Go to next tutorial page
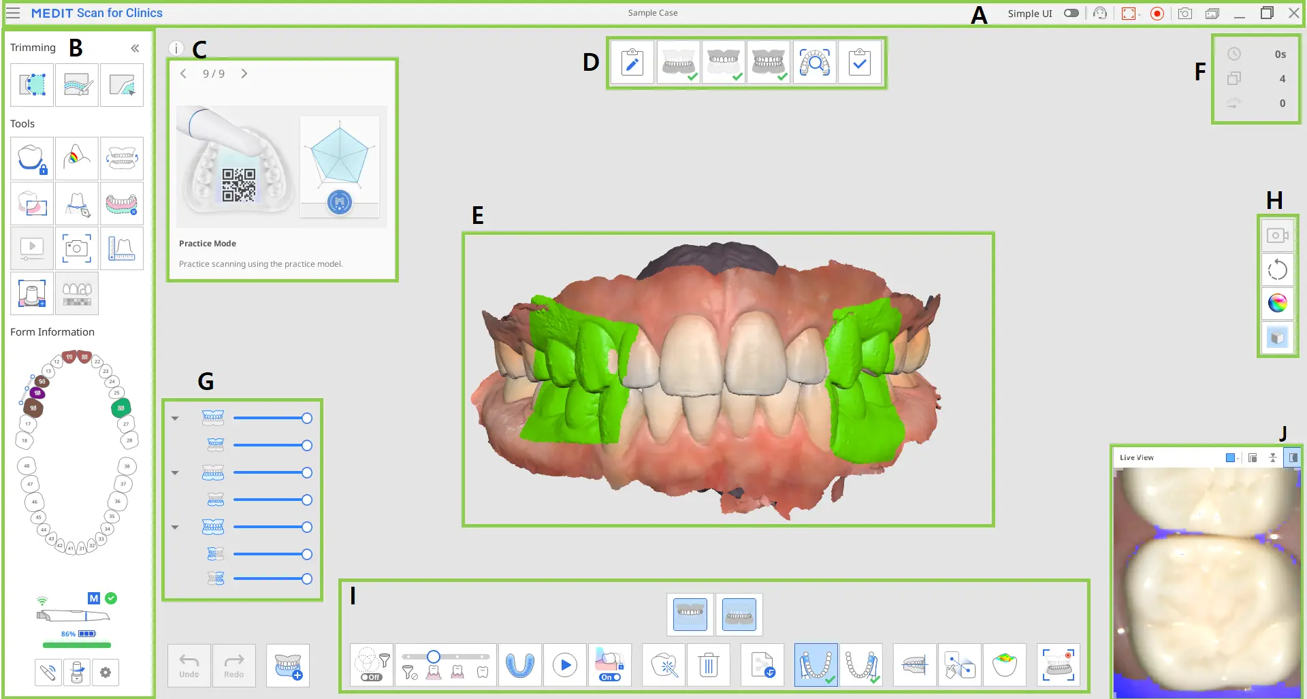Viewport: 1307px width, 699px height. (244, 74)
